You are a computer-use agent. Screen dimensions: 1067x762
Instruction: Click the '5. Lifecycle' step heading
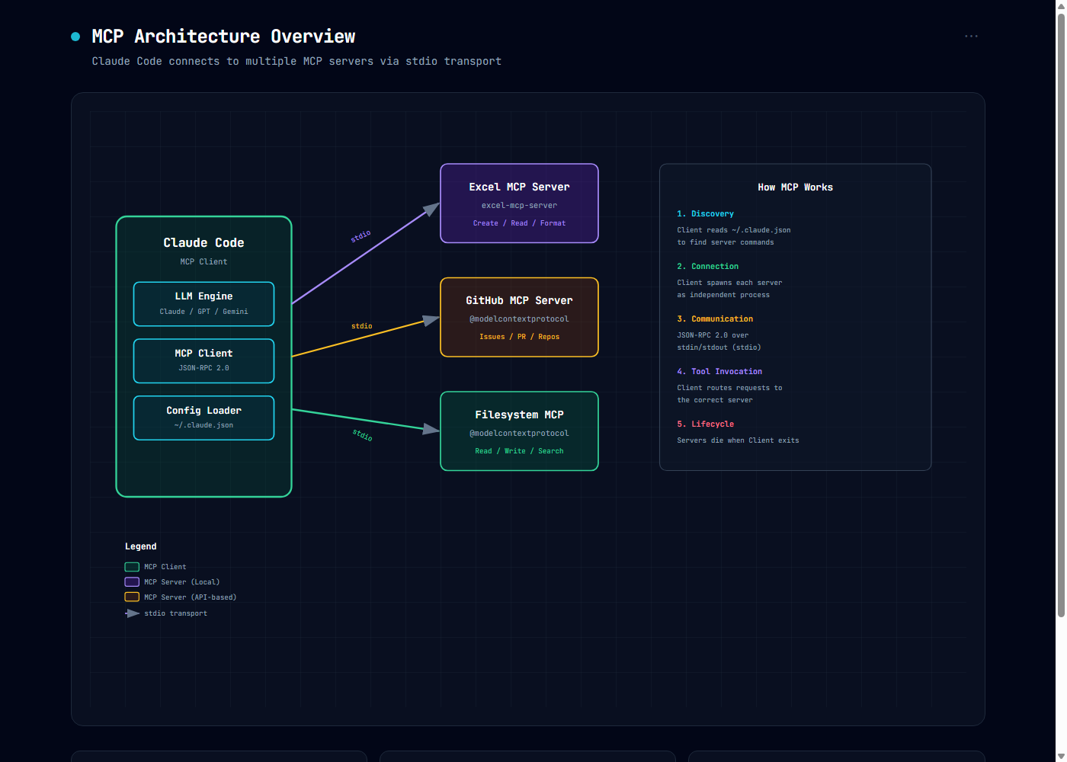pyautogui.click(x=705, y=424)
